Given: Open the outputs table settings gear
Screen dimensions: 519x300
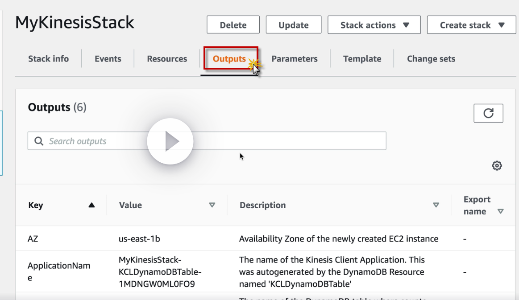Looking at the screenshot, I should [x=497, y=166].
